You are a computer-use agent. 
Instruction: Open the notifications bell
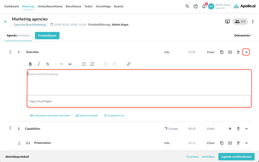coord(204,7)
